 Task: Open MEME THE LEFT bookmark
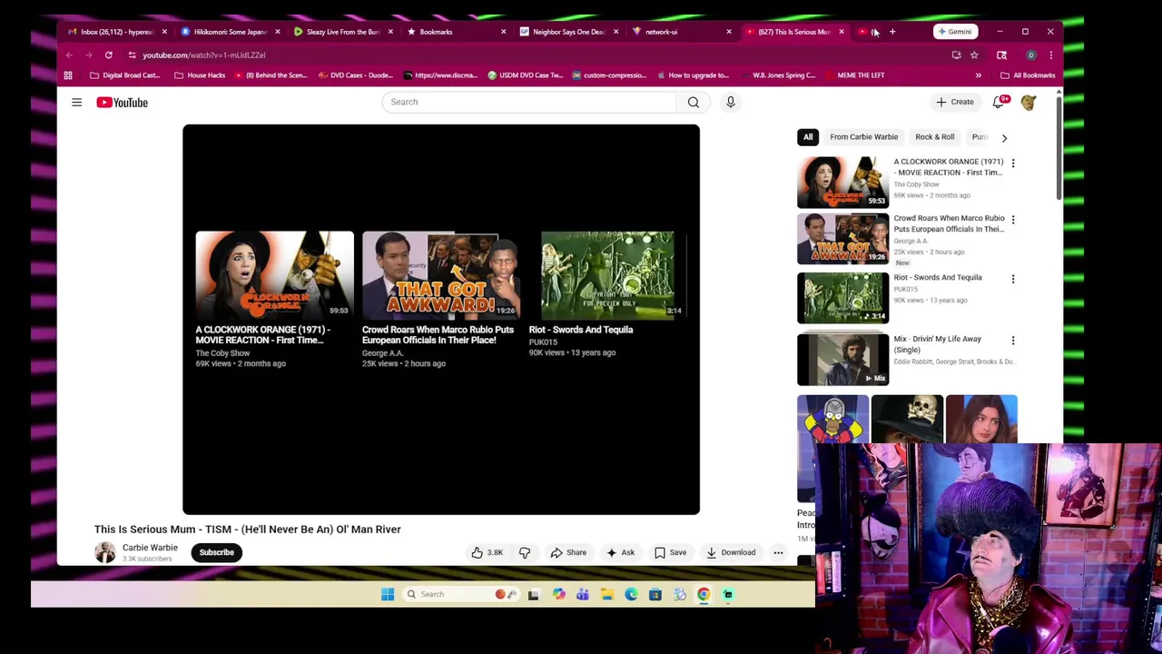coord(854,75)
